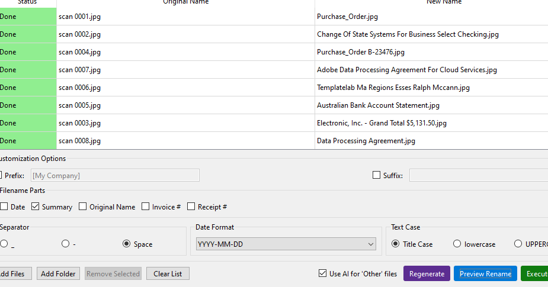This screenshot has height=287, width=548.
Task: Click the Add Folder button
Action: click(58, 273)
